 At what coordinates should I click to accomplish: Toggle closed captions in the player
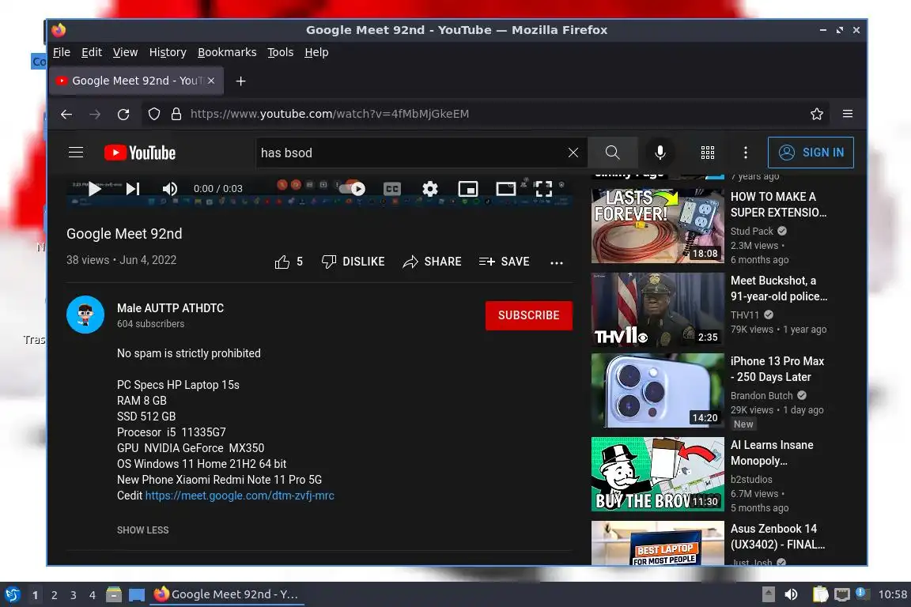click(392, 189)
